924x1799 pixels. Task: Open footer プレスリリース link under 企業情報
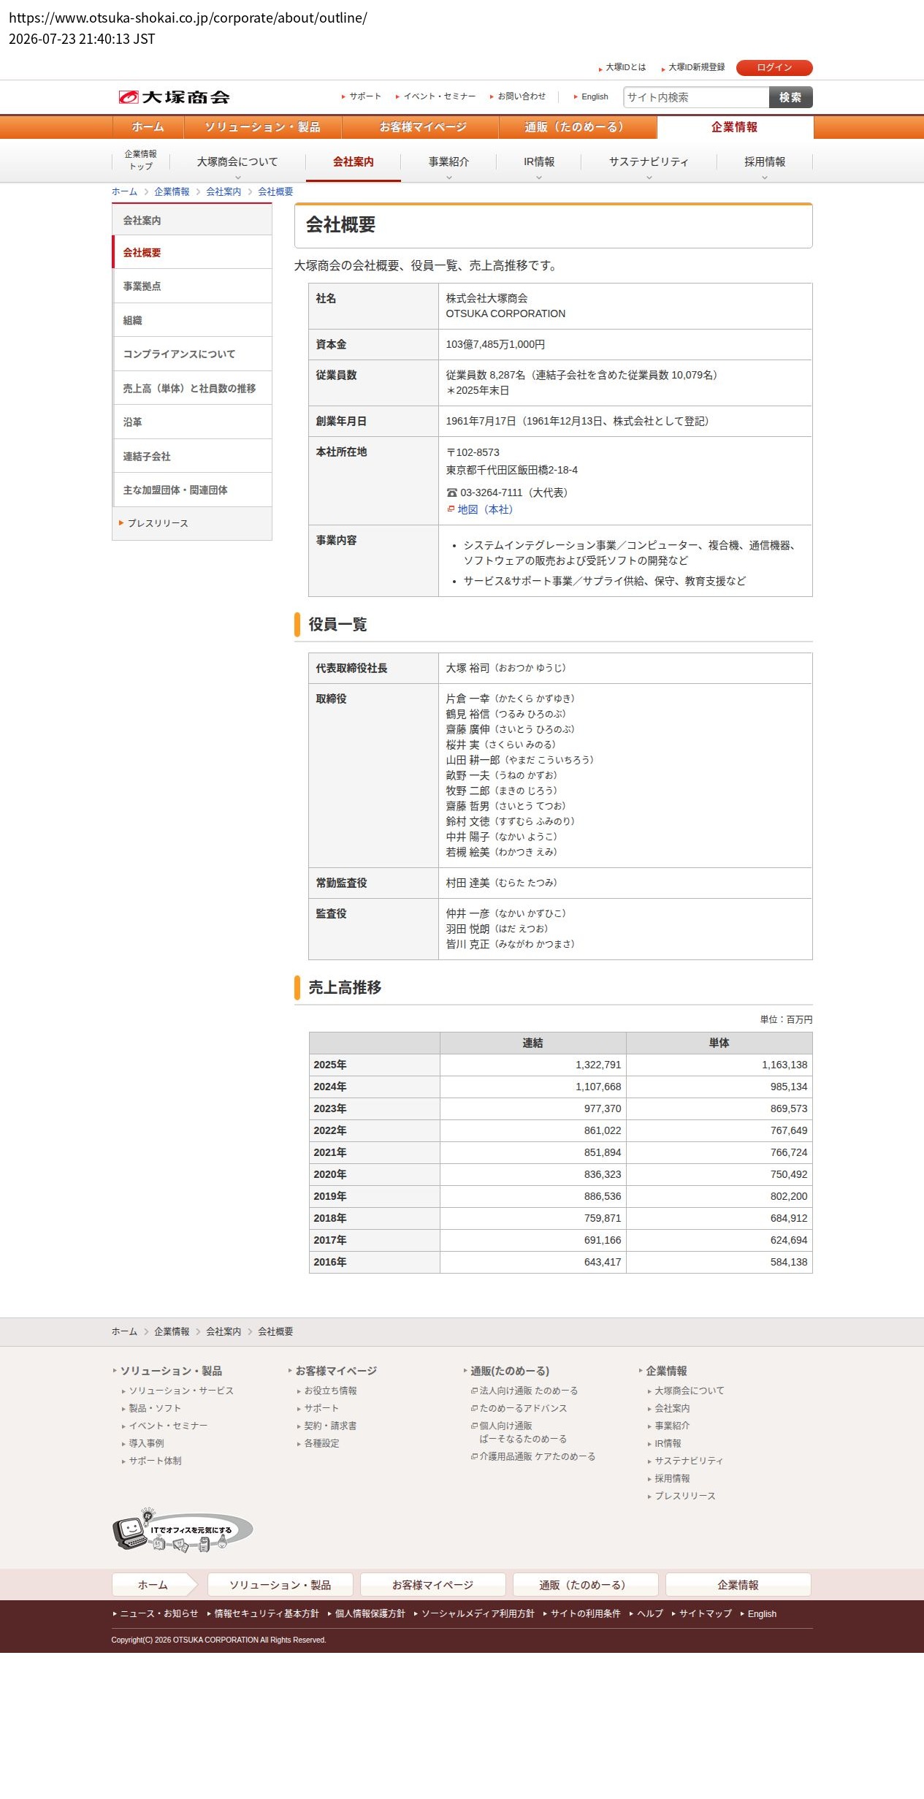tap(685, 1496)
